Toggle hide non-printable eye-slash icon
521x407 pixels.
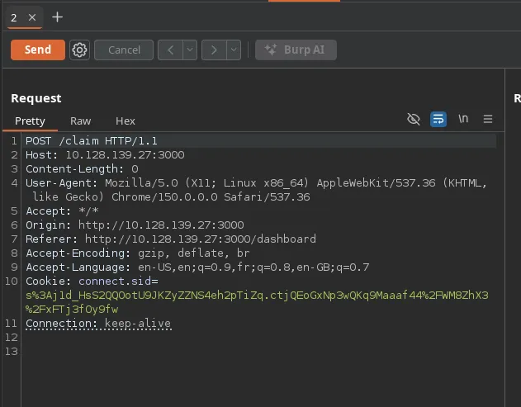click(x=414, y=119)
